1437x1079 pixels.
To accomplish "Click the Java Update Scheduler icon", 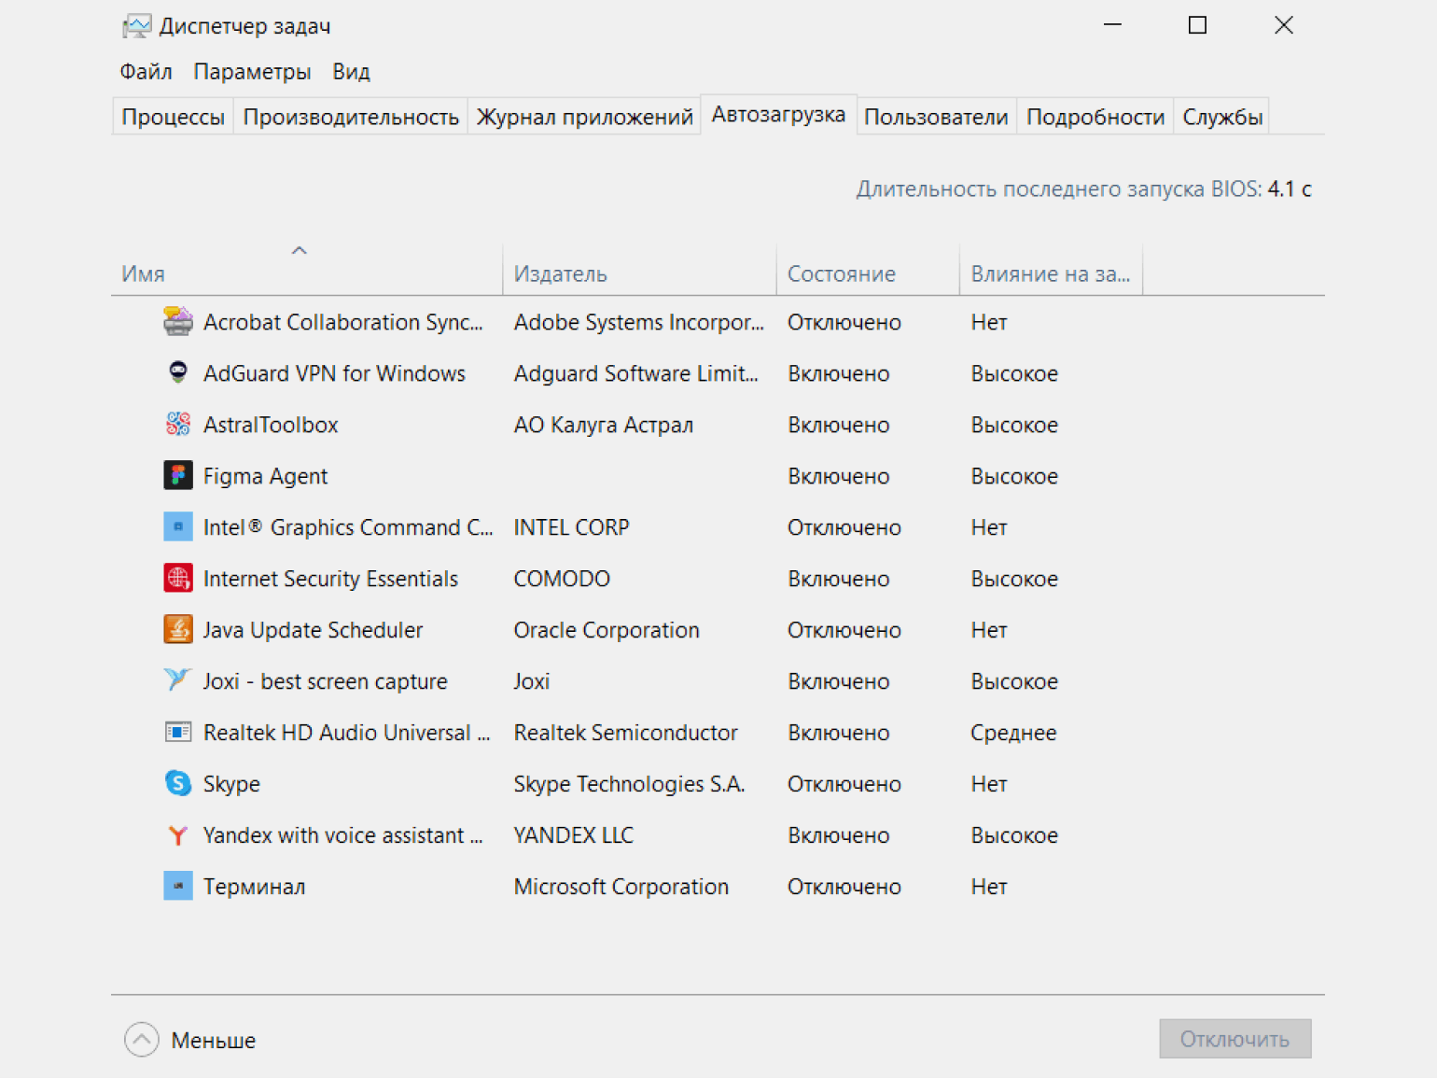I will 177,630.
